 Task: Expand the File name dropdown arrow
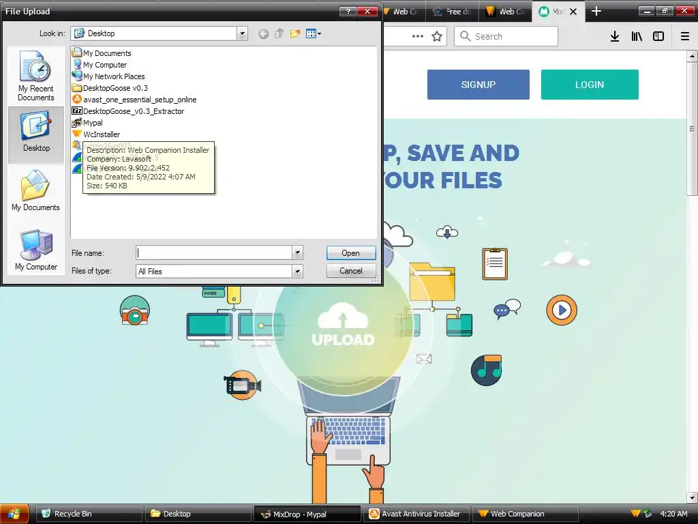coord(297,253)
